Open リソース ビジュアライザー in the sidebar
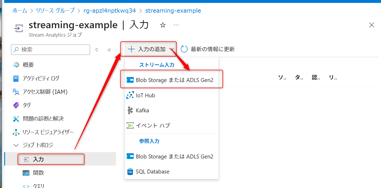The width and height of the screenshot is (381, 188). [x=46, y=132]
